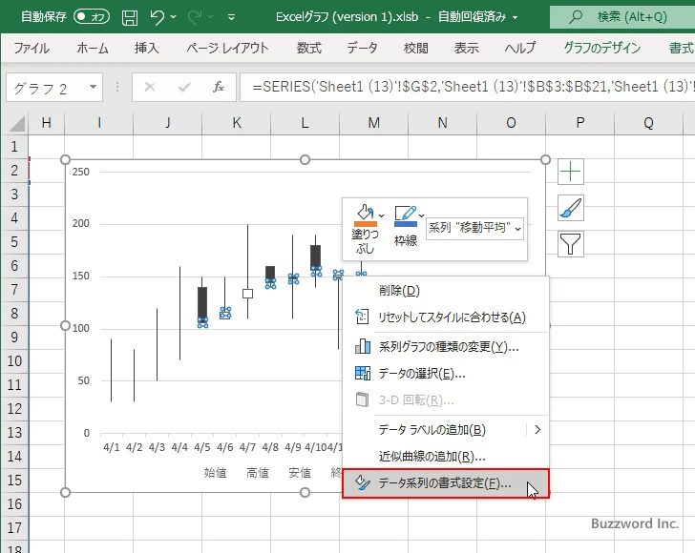
Task: Click the bottom-center chart resize handle
Action: point(305,492)
